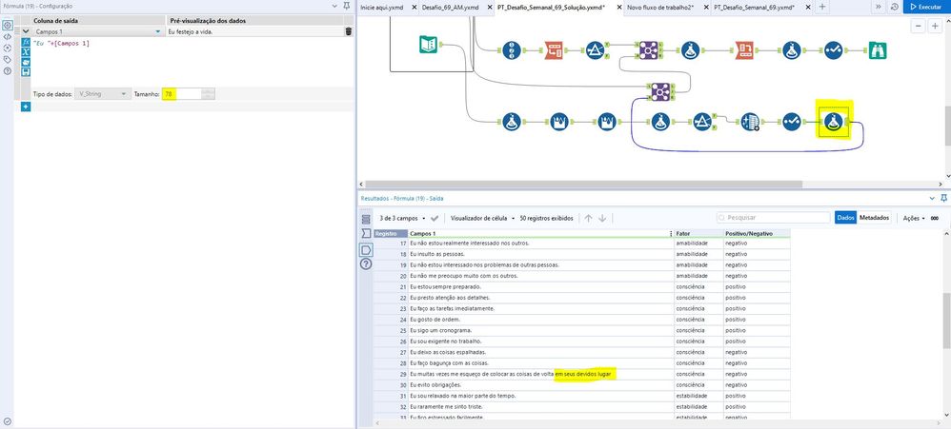Select the Multi-Field Formula tool with plus

point(750,122)
